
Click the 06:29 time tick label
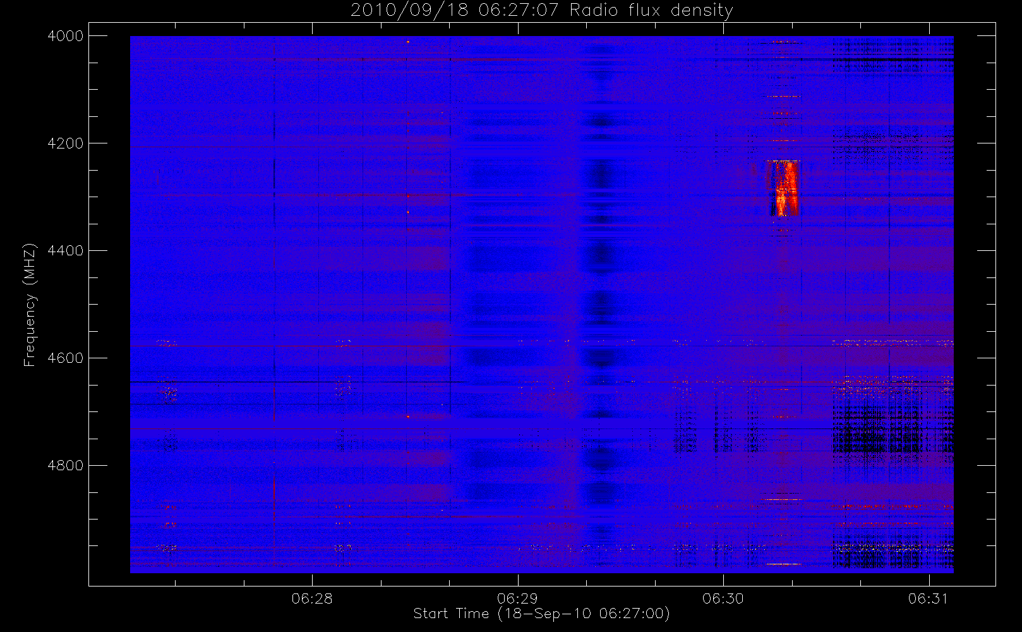517,599
